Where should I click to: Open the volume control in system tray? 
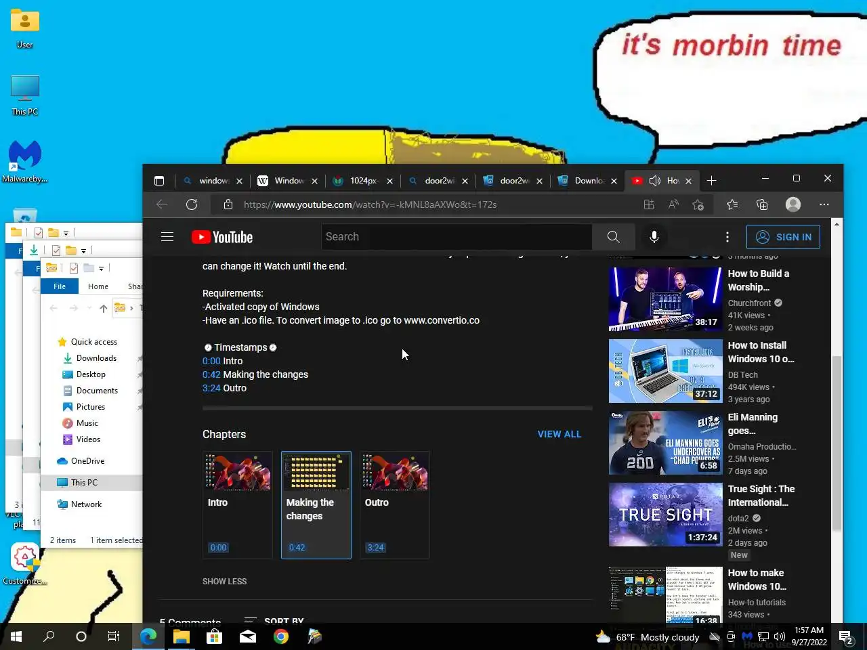pyautogui.click(x=780, y=636)
